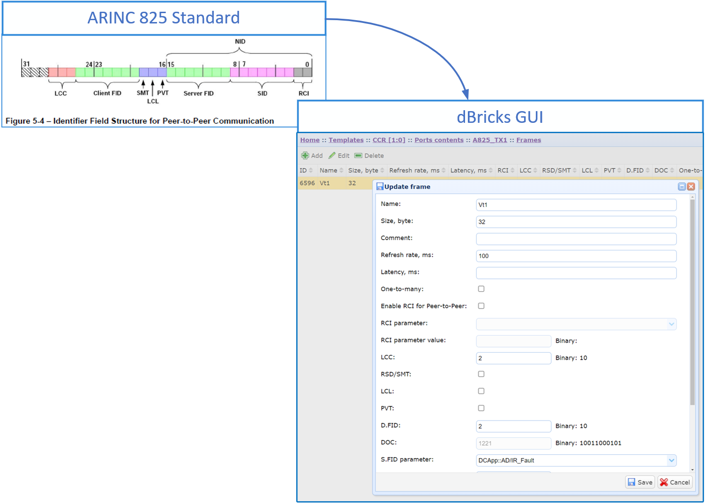The image size is (706, 504).
Task: Sort the table by Name column
Action: coord(331,170)
